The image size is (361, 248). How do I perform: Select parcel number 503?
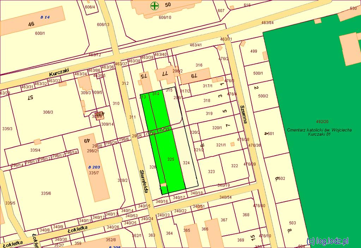tap(293, 223)
